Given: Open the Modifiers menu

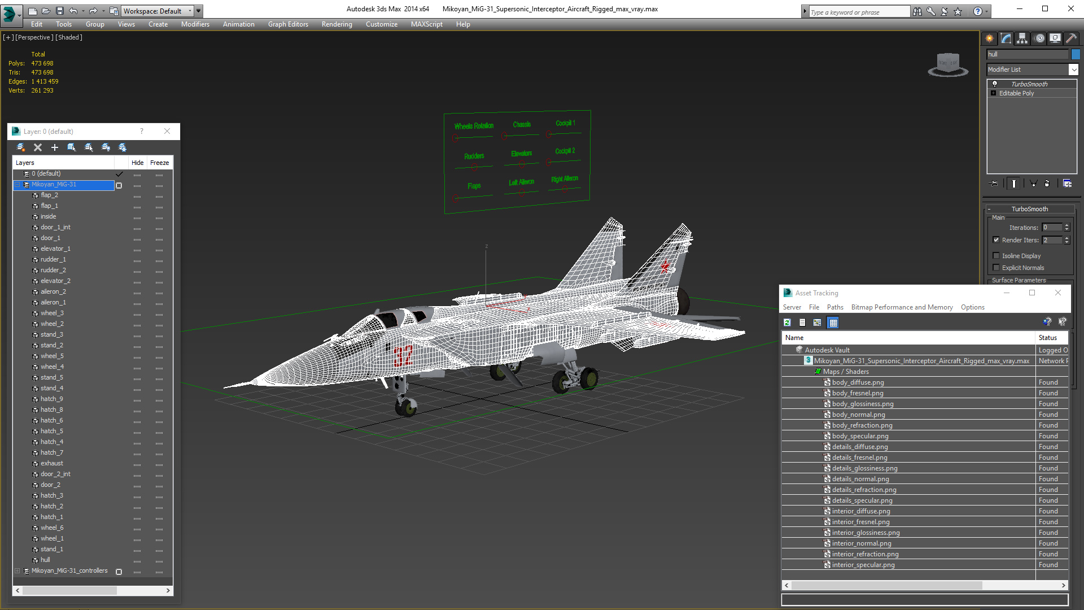Looking at the screenshot, I should tap(195, 24).
